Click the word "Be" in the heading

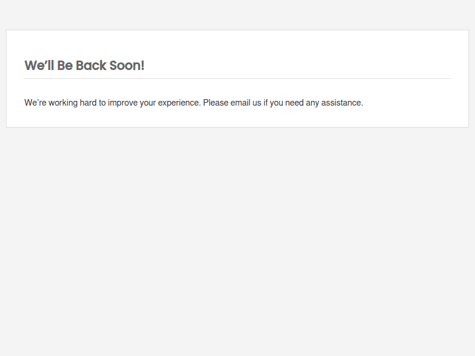point(65,65)
